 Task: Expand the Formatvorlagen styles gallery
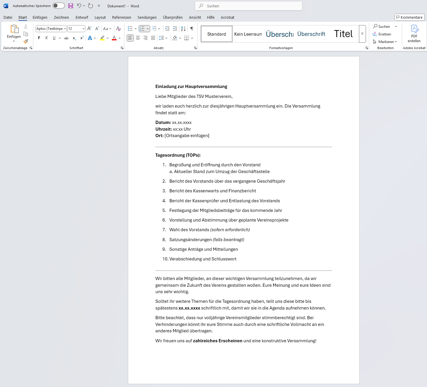click(362, 34)
